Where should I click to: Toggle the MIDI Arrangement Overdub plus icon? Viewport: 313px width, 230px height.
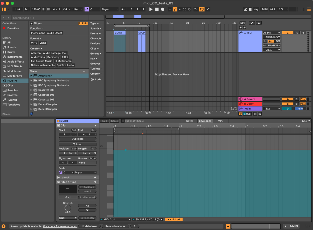tap(170, 9)
